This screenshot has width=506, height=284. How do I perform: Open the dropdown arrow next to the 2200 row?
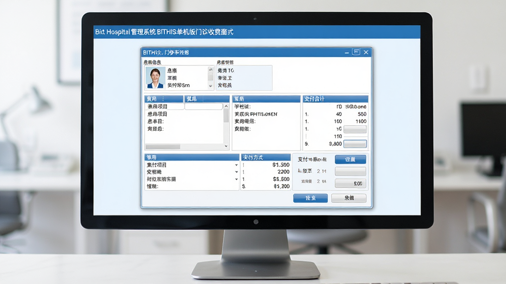pyautogui.click(x=237, y=172)
